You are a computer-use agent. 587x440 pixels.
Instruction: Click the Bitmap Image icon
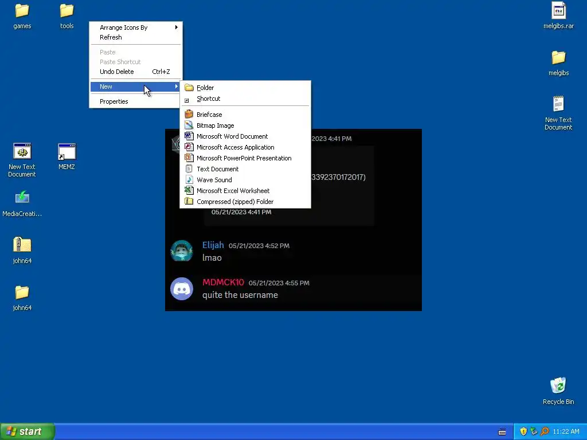[189, 125]
